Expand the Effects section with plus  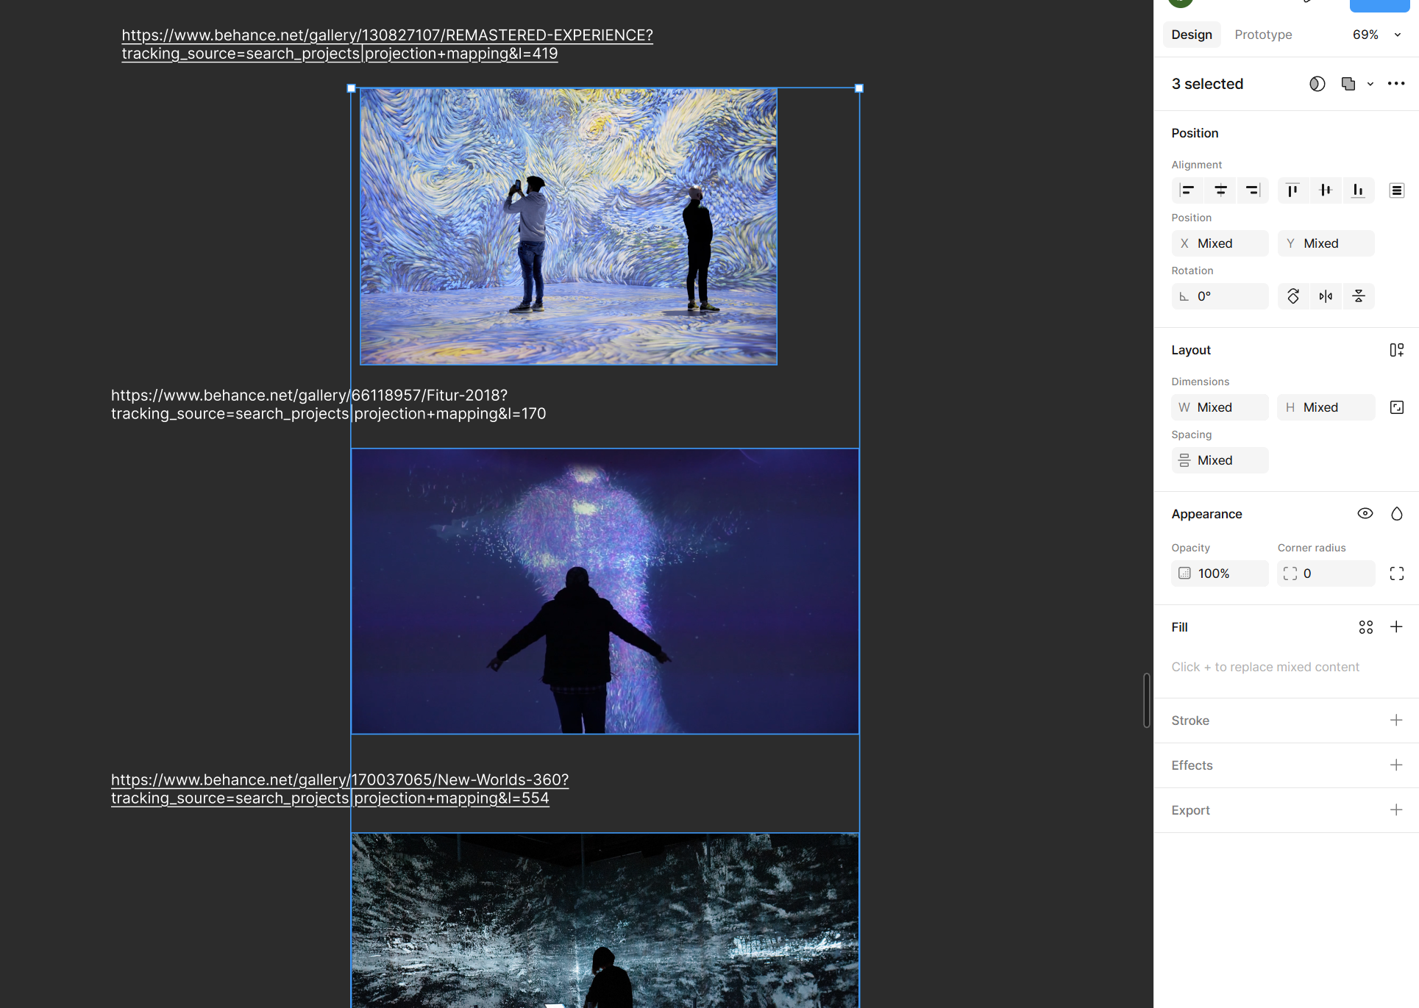(x=1395, y=765)
